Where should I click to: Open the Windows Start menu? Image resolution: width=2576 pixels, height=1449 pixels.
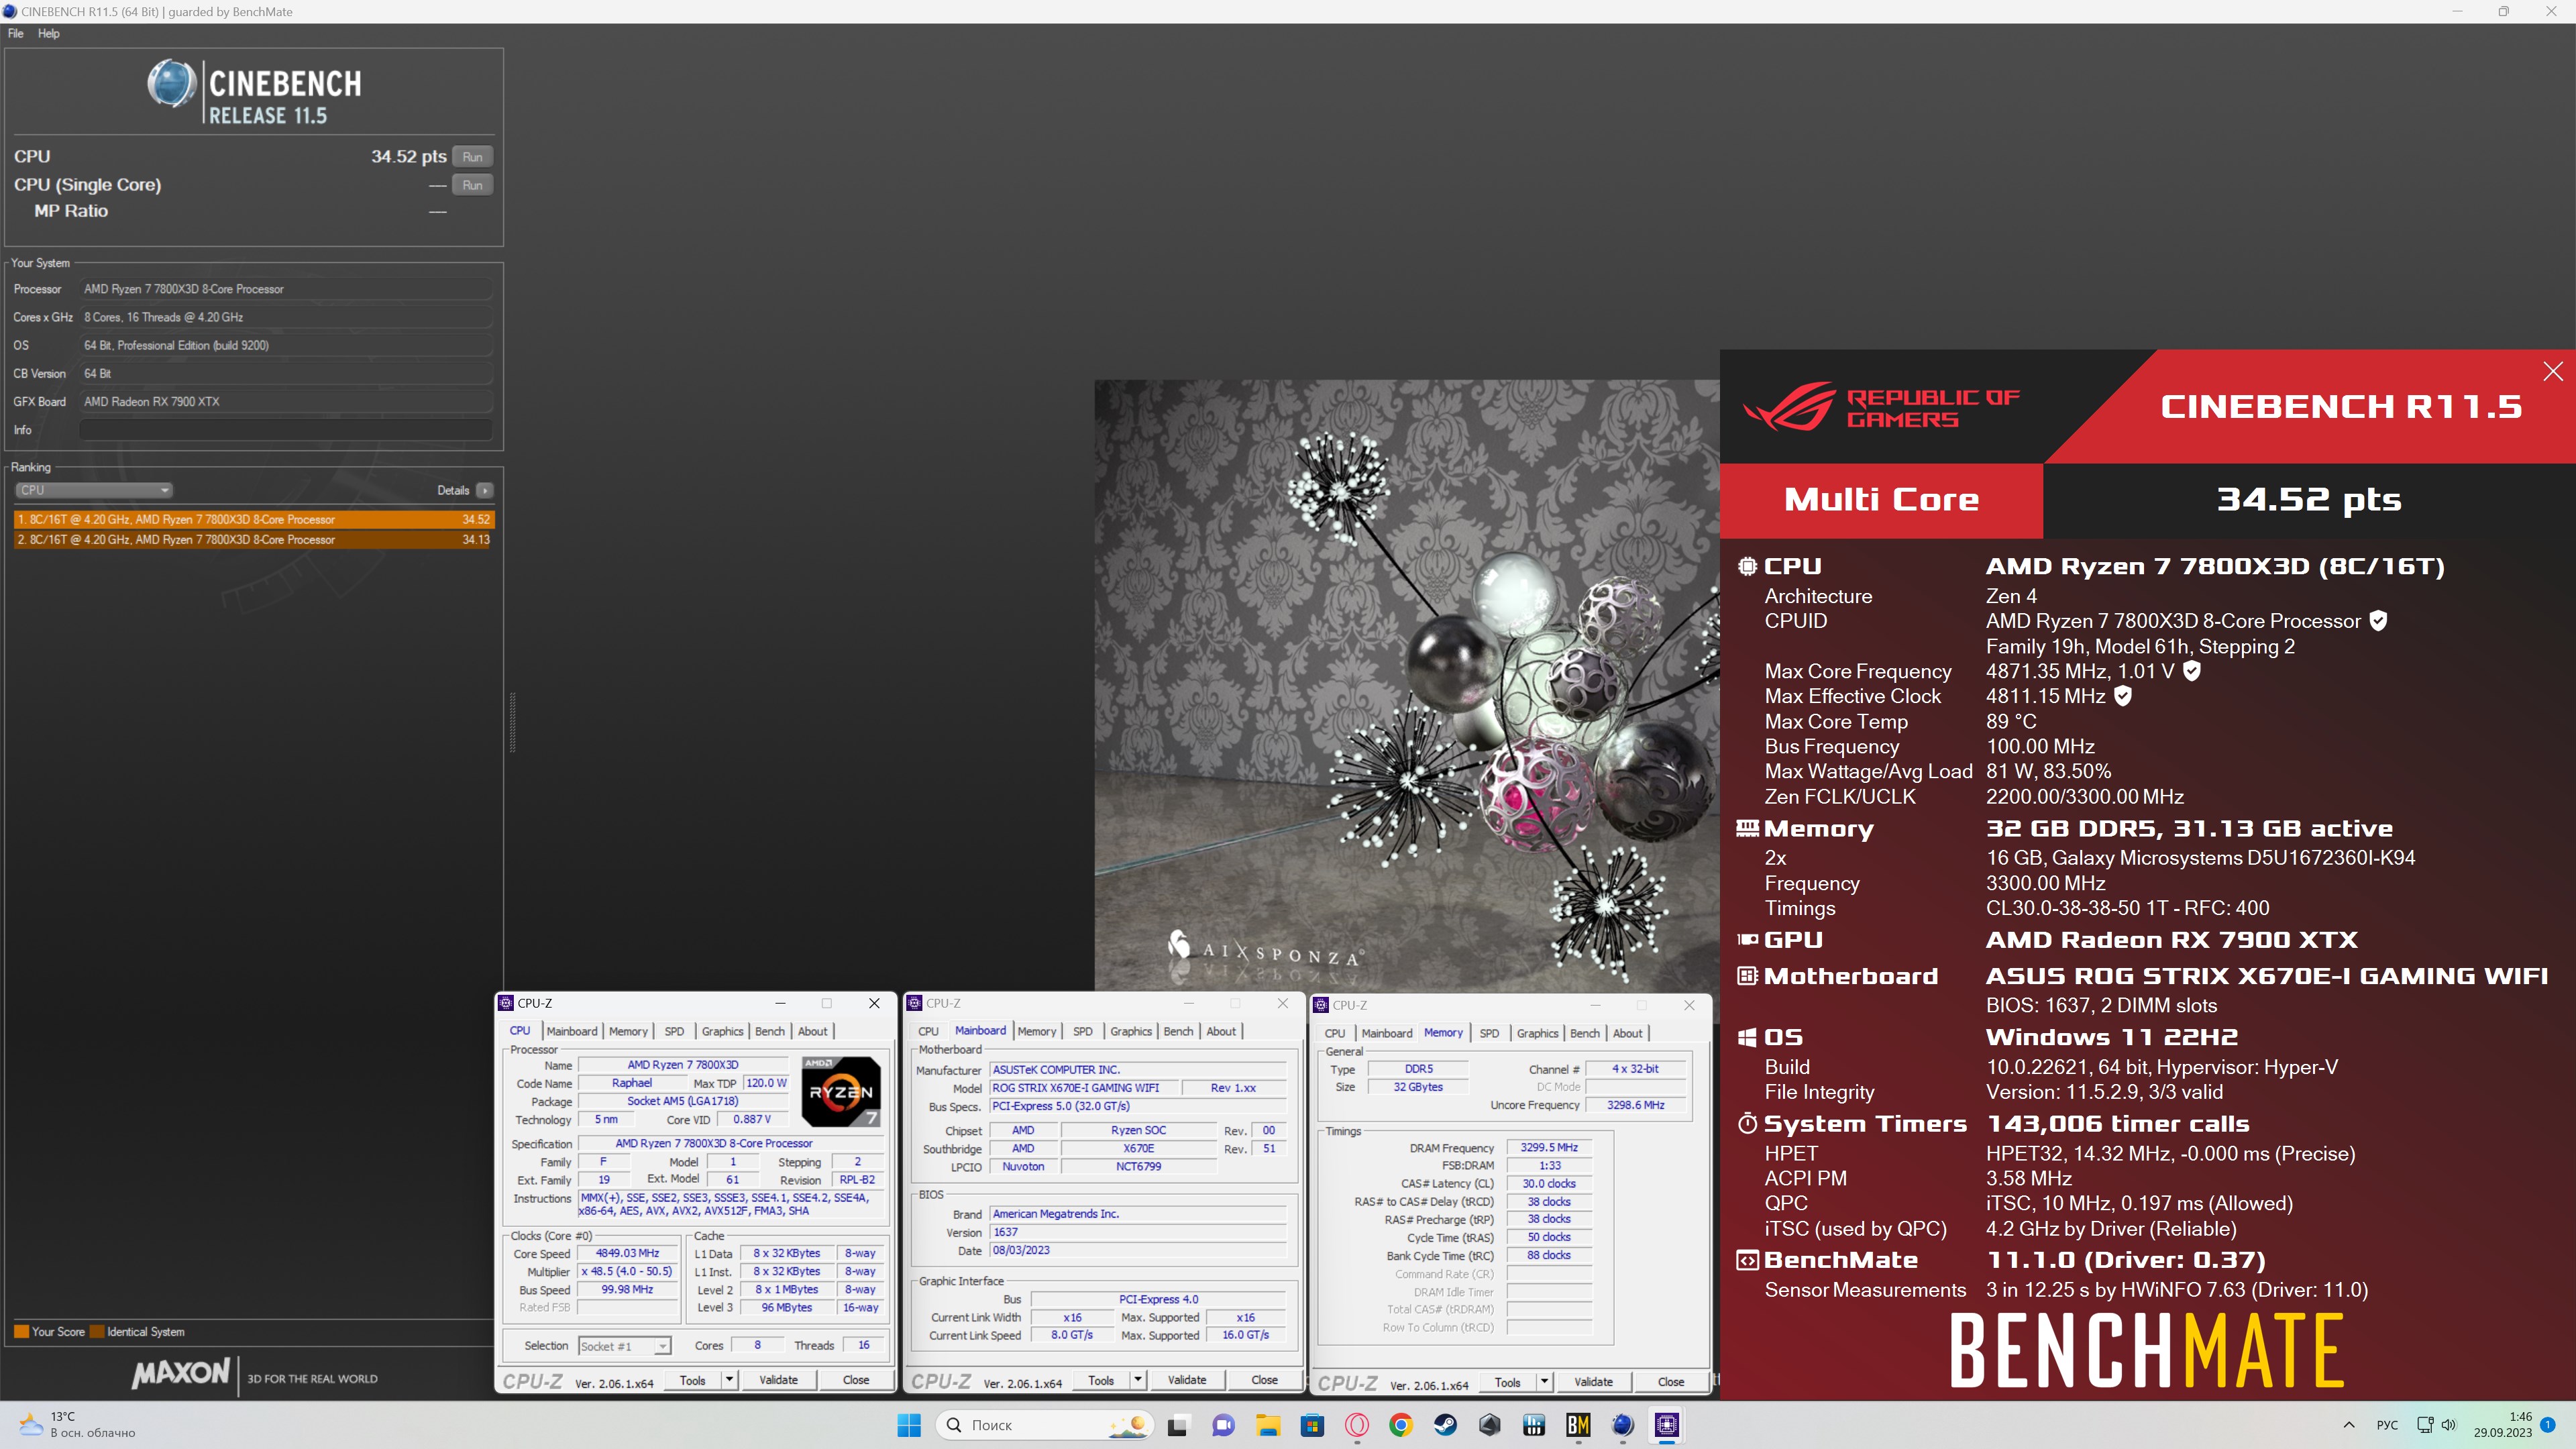click(908, 1425)
